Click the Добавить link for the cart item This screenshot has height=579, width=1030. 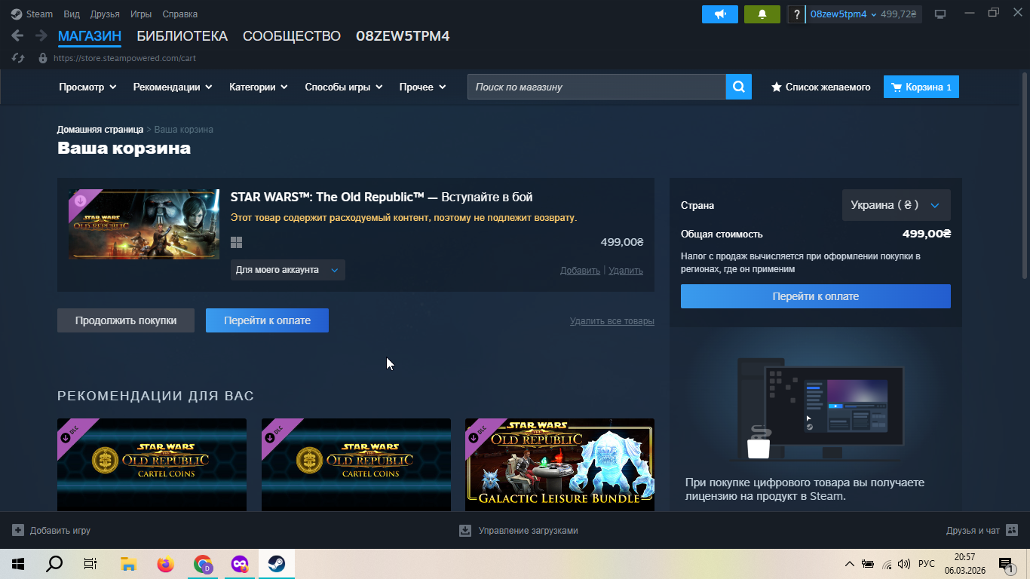tap(580, 271)
